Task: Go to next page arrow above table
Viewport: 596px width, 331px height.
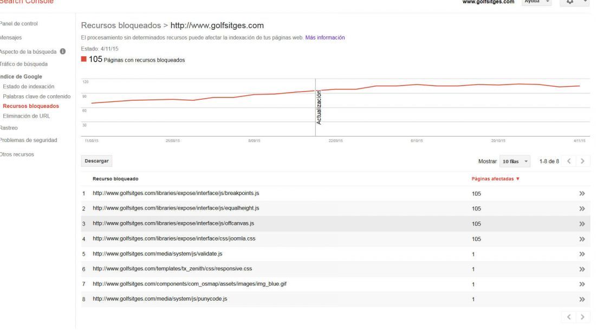Action: pyautogui.click(x=582, y=161)
